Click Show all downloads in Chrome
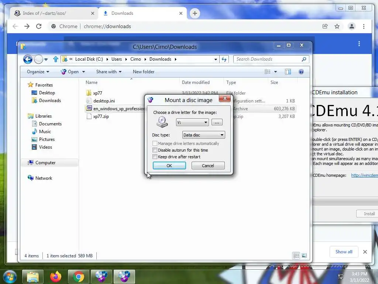Viewport: 378px width, 284px height. click(344, 252)
